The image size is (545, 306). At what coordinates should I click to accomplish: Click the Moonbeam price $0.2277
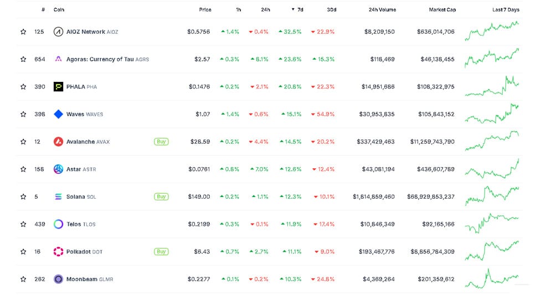[x=199, y=279]
